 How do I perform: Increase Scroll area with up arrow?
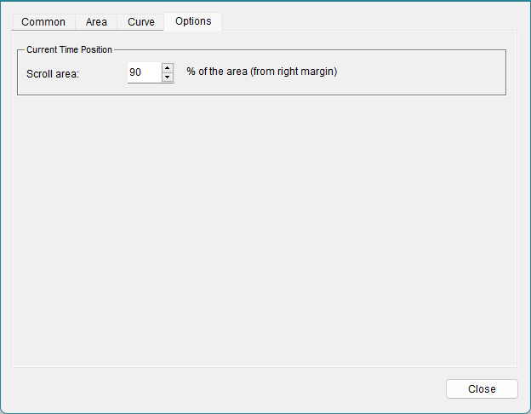click(x=168, y=68)
